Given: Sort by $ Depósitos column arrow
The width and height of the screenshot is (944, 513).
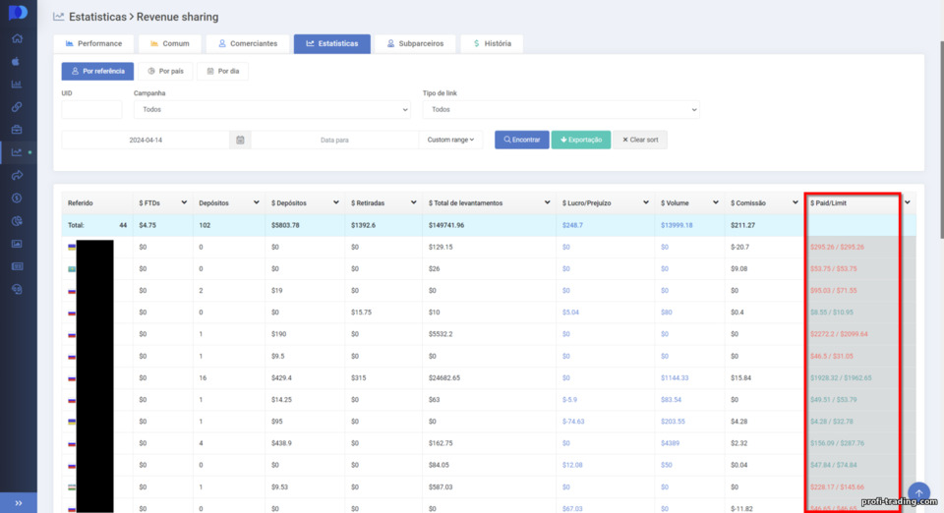Looking at the screenshot, I should tap(336, 202).
